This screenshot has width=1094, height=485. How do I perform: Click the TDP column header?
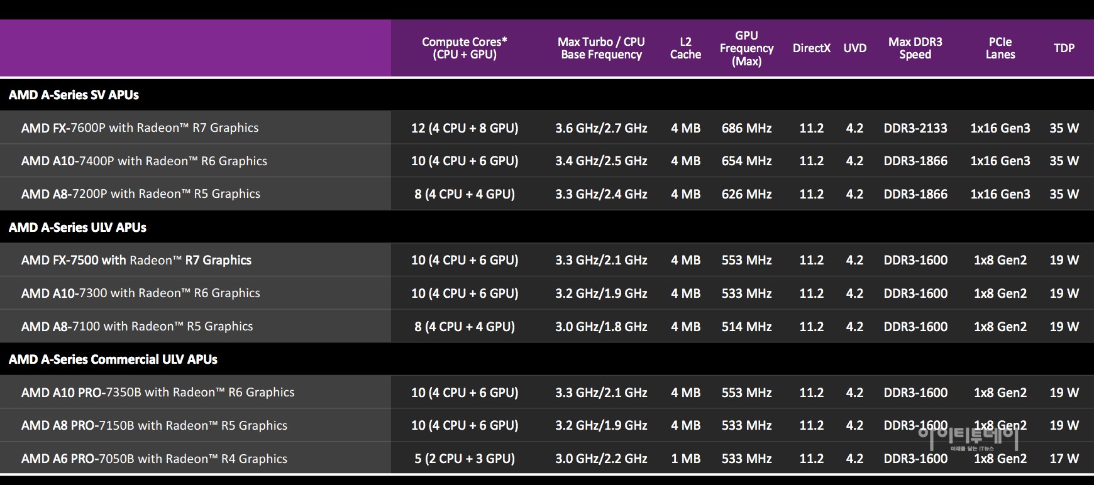point(1064,48)
